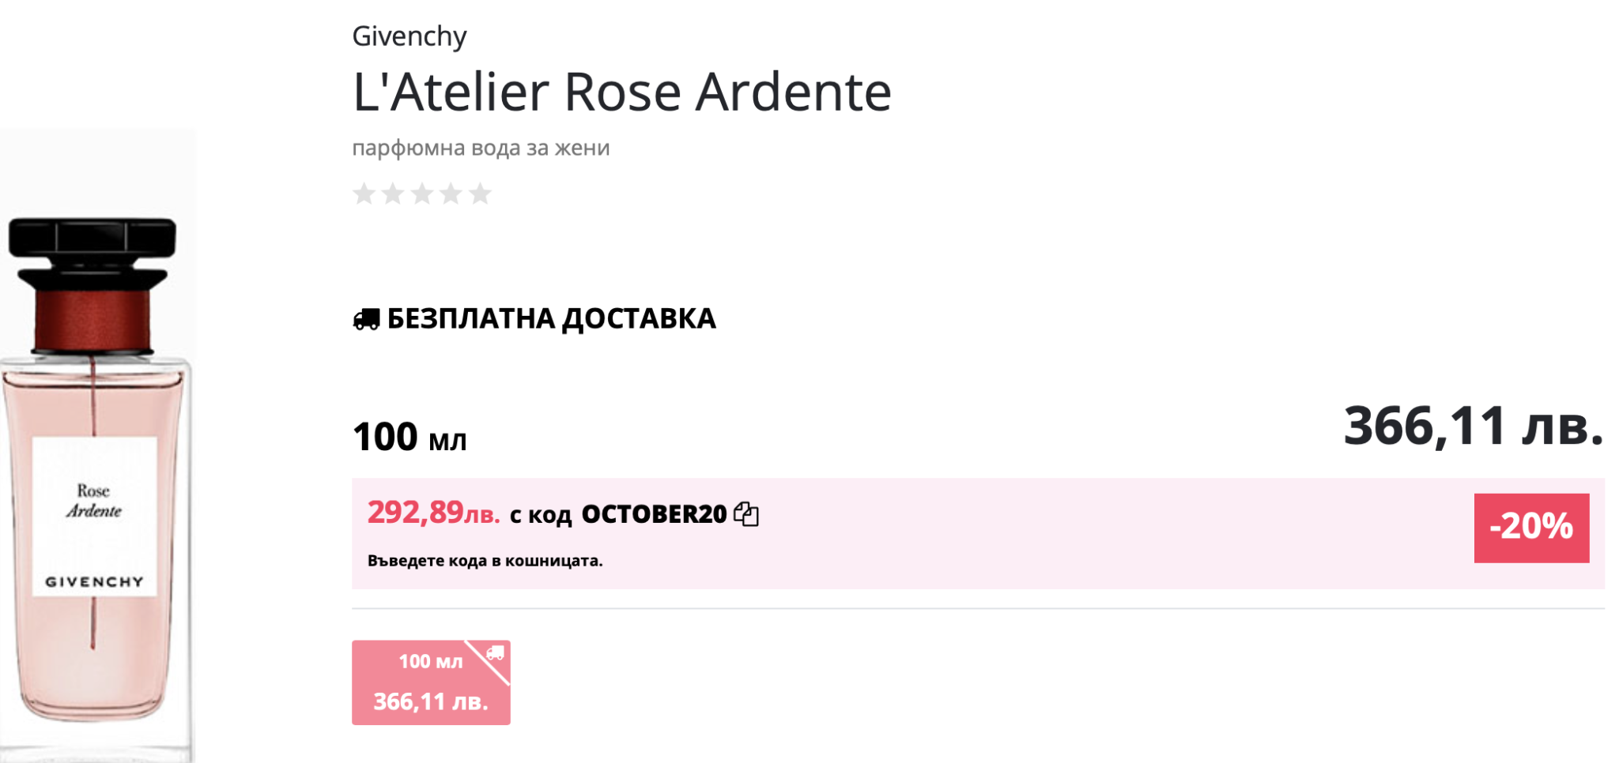Select the third rating star

point(422,194)
